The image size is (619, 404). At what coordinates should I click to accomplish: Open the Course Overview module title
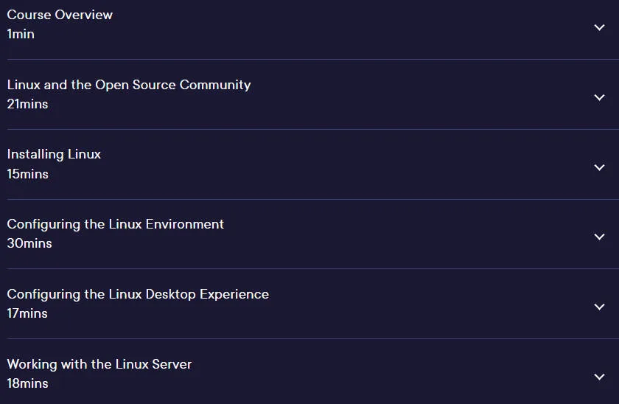(x=60, y=15)
